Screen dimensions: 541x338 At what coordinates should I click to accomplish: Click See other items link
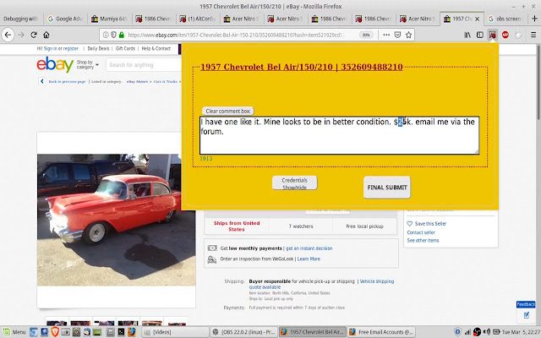click(x=423, y=240)
